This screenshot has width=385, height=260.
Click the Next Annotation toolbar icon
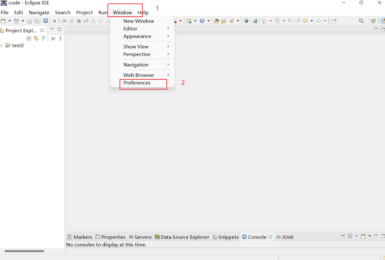coord(264,21)
